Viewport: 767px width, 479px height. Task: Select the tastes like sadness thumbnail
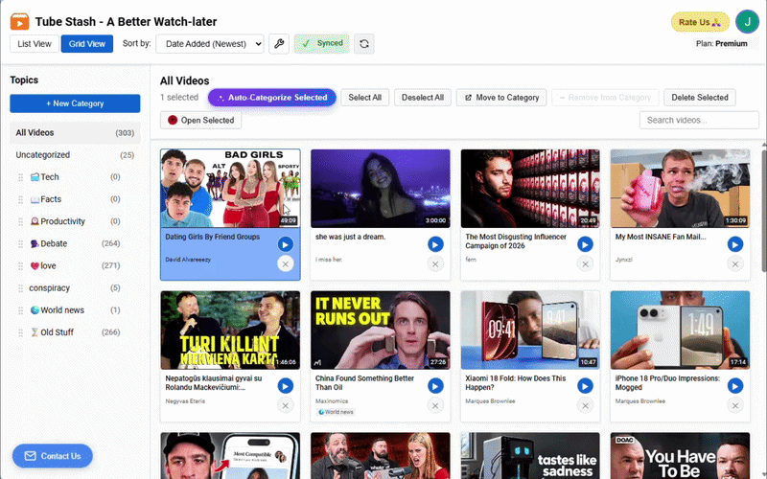[x=530, y=456]
